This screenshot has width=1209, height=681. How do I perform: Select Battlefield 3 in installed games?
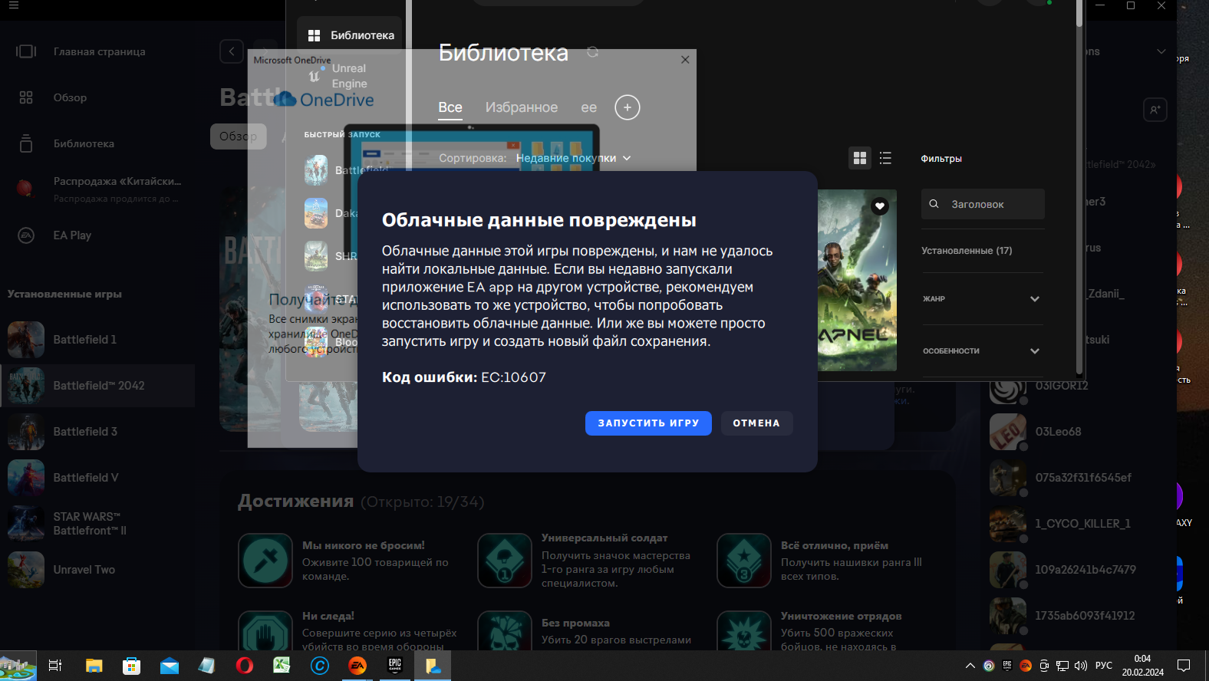97,432
